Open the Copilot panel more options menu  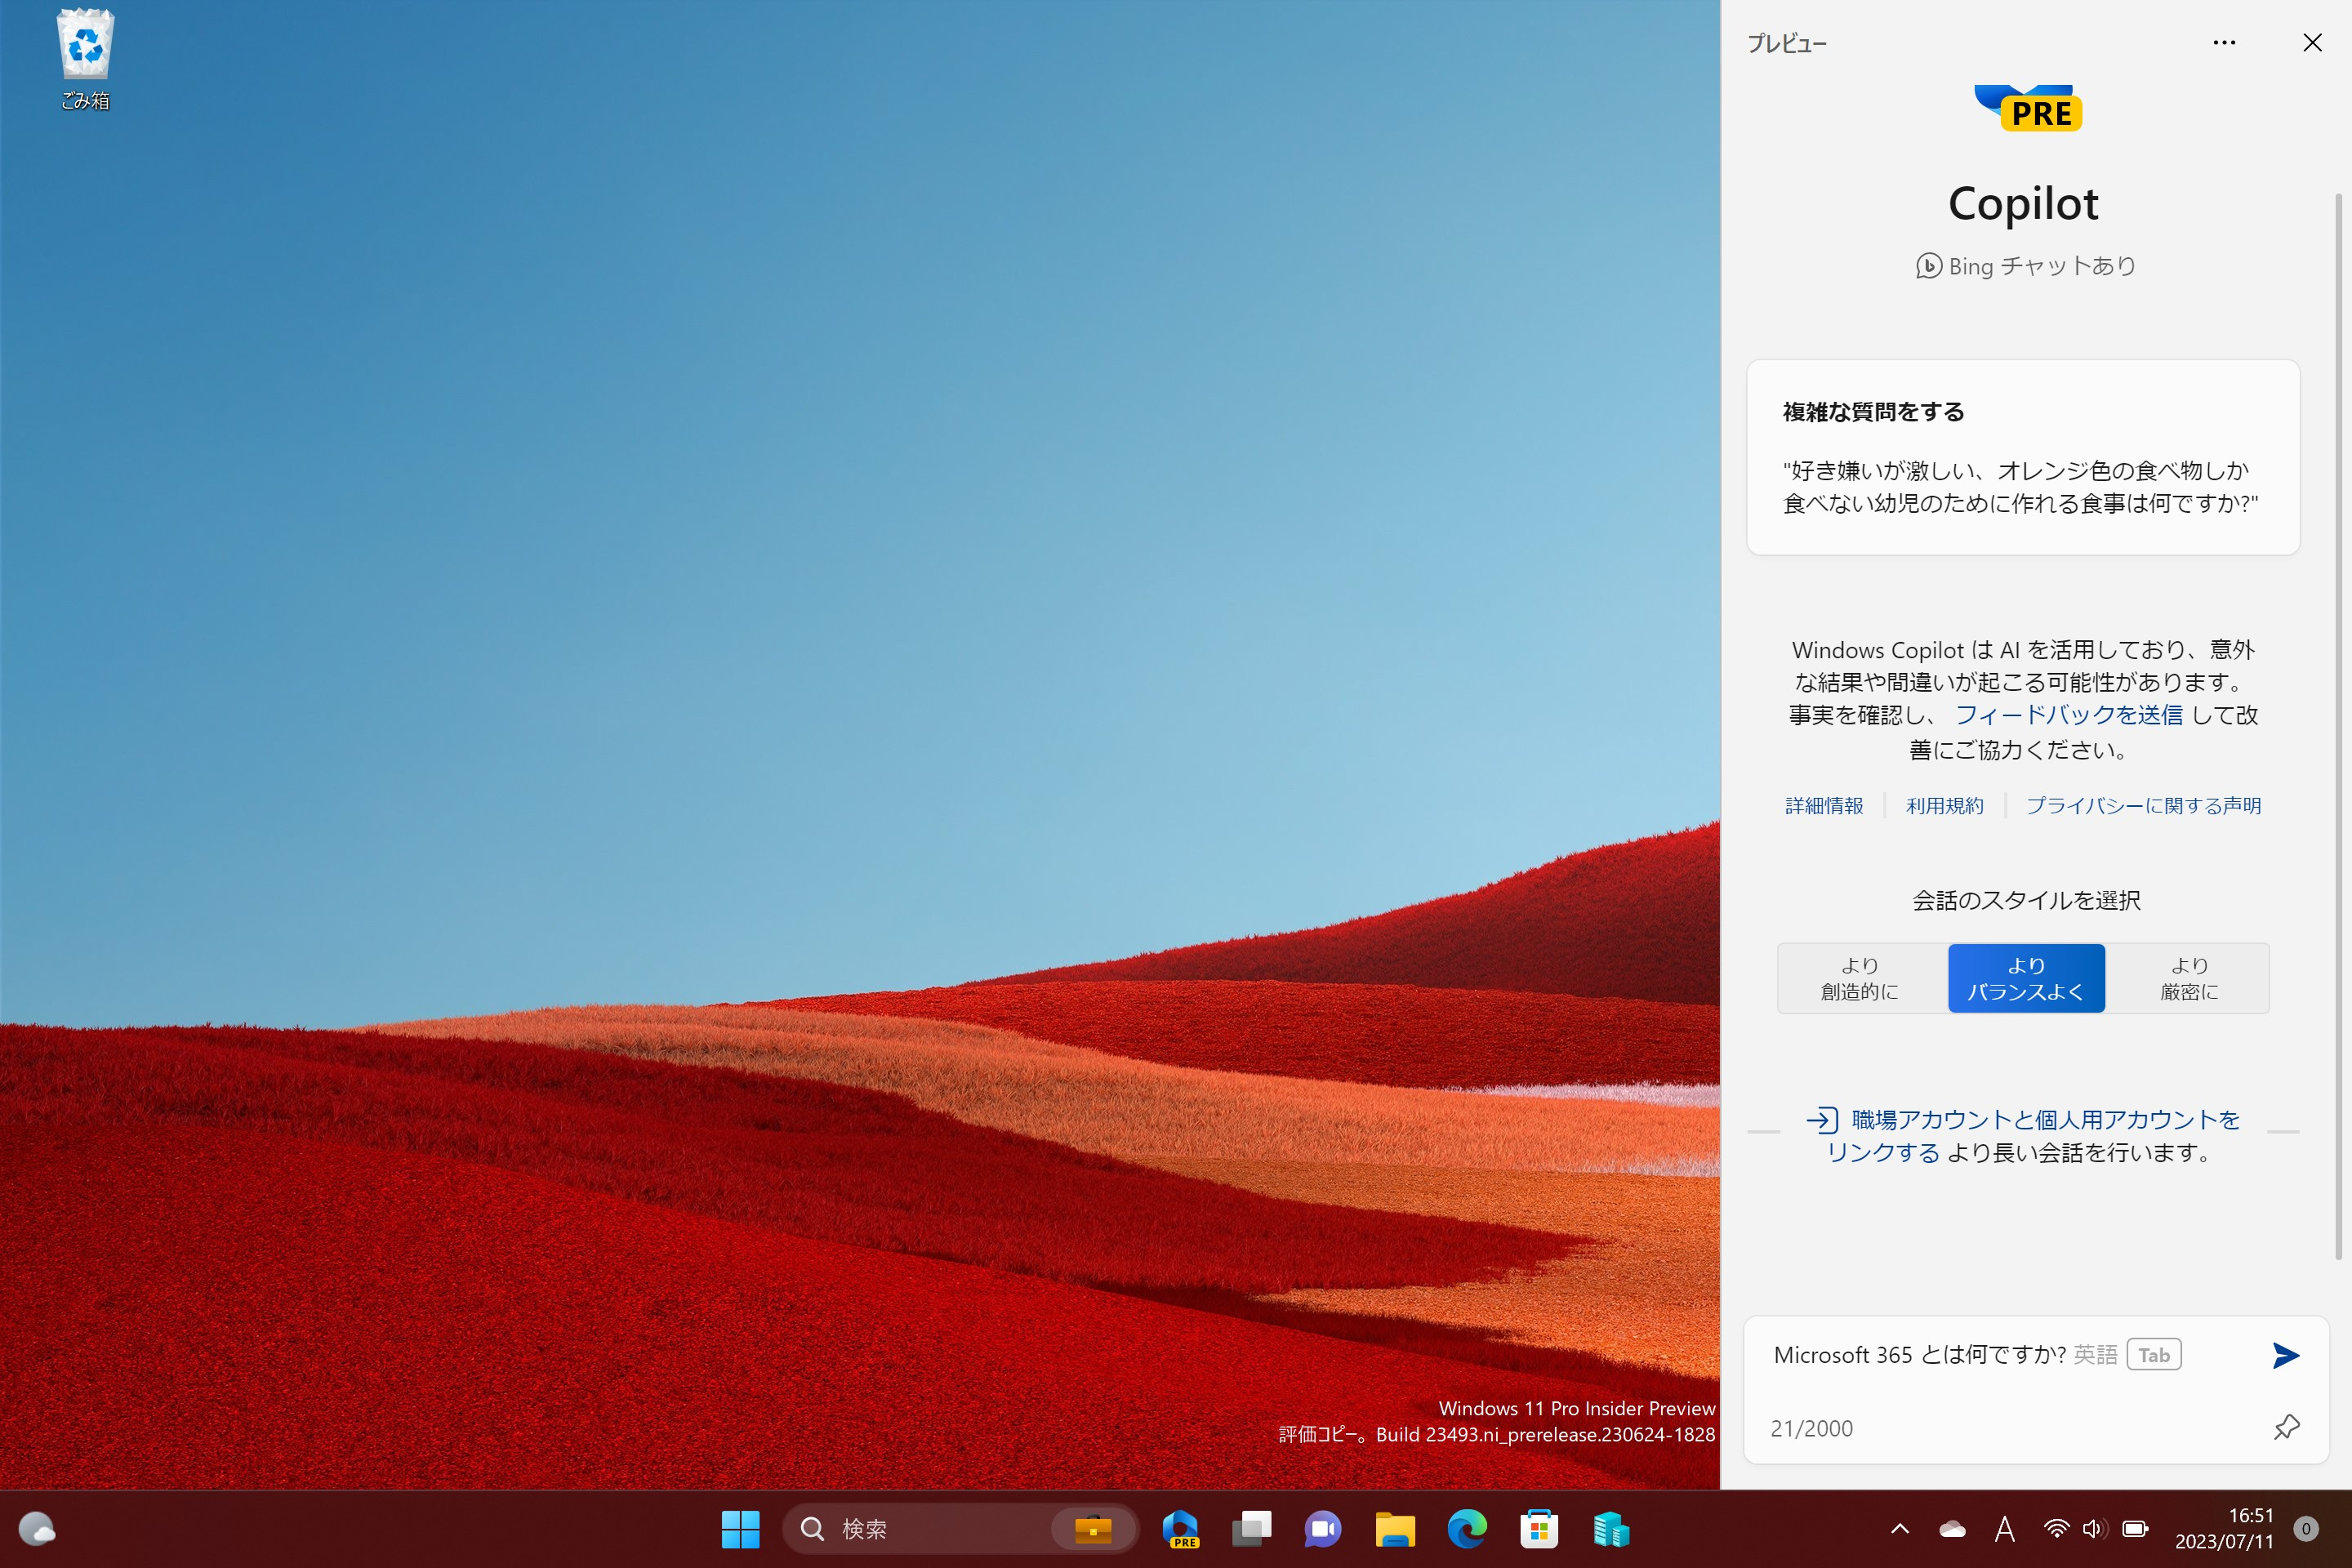2224,43
